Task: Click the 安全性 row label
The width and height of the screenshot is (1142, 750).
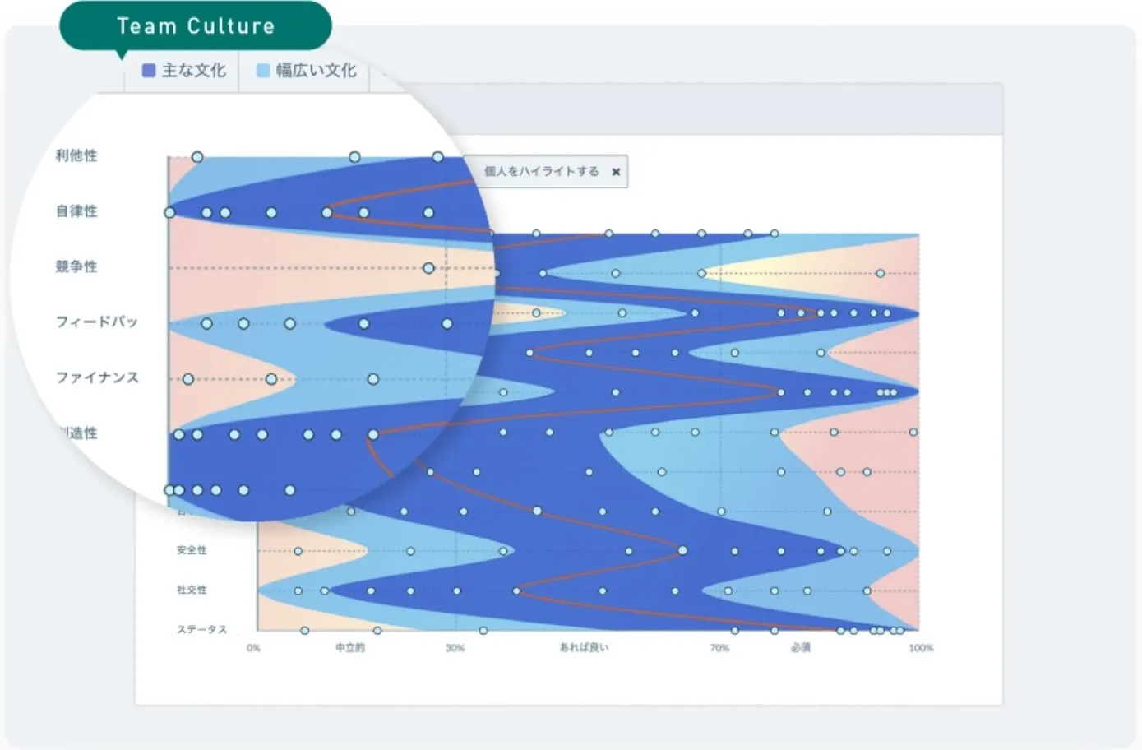Action: [x=192, y=550]
